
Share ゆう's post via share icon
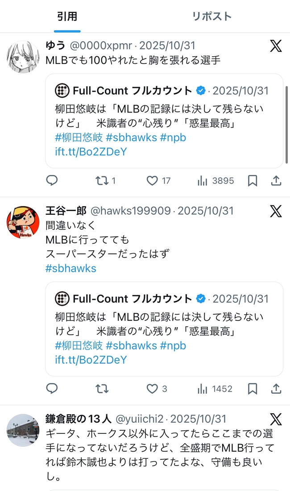click(276, 180)
